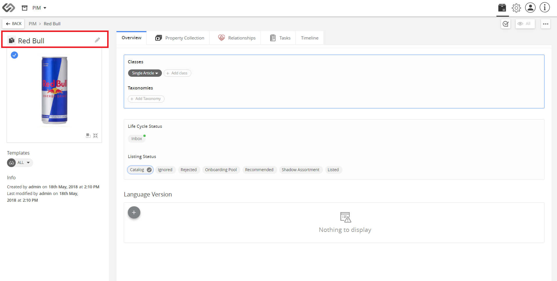This screenshot has width=557, height=281.
Task: Add a language version with plus button
Action: tap(134, 212)
